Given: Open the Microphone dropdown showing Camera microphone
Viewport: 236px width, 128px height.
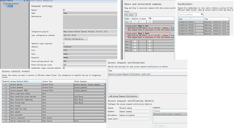Looking at the screenshot, I should pos(135,115).
